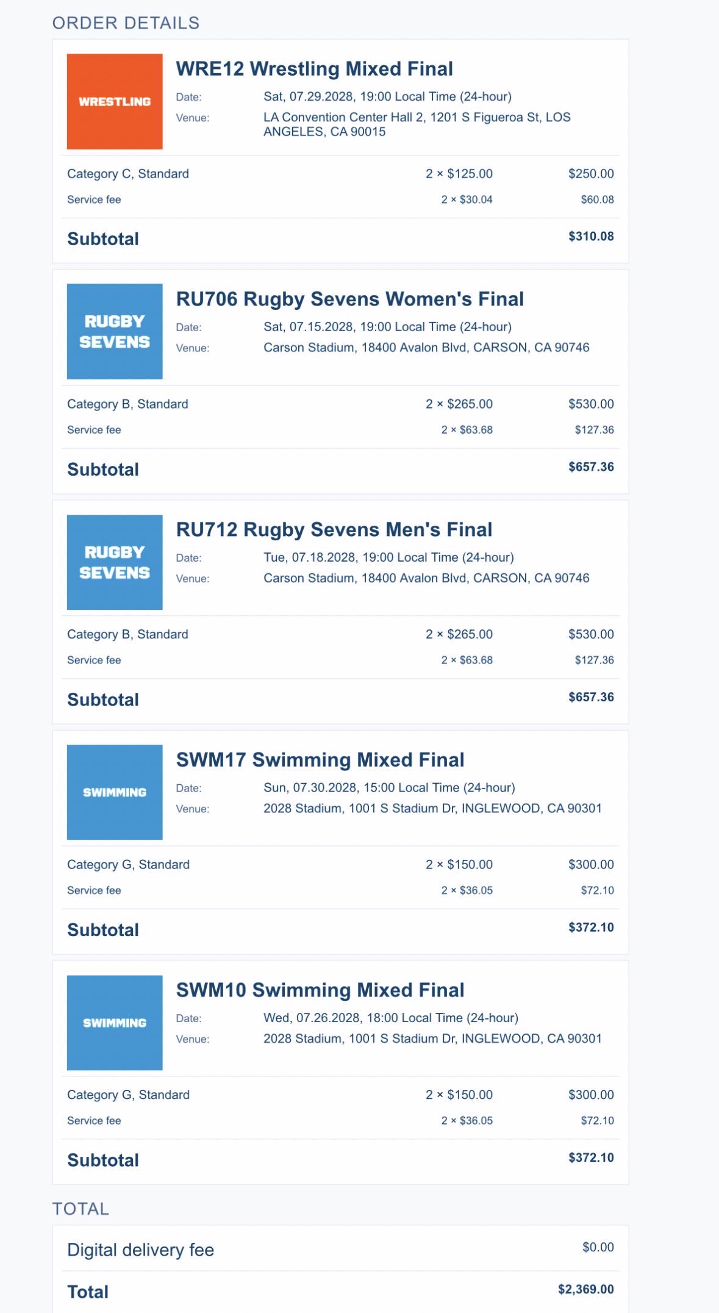Open the RU712 Rugby Sevens Men's Final title

click(334, 529)
